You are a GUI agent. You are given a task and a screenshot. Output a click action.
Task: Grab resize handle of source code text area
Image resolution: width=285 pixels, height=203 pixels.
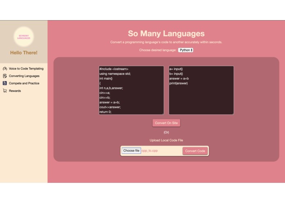click(163, 113)
